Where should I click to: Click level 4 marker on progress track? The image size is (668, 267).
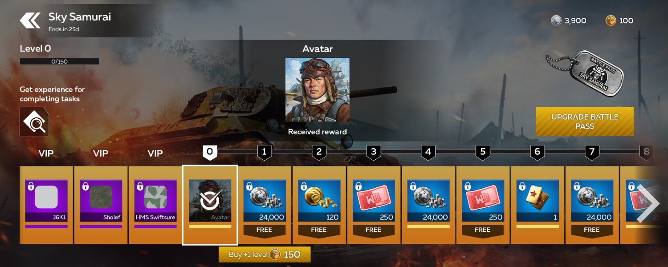428,153
